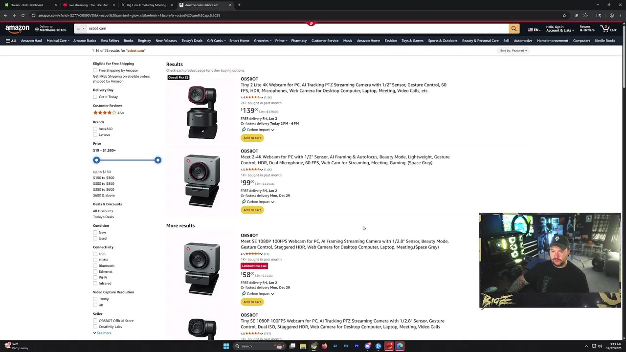Tick the 4K video resolution checkbox
The width and height of the screenshot is (626, 352).
[x=95, y=305]
